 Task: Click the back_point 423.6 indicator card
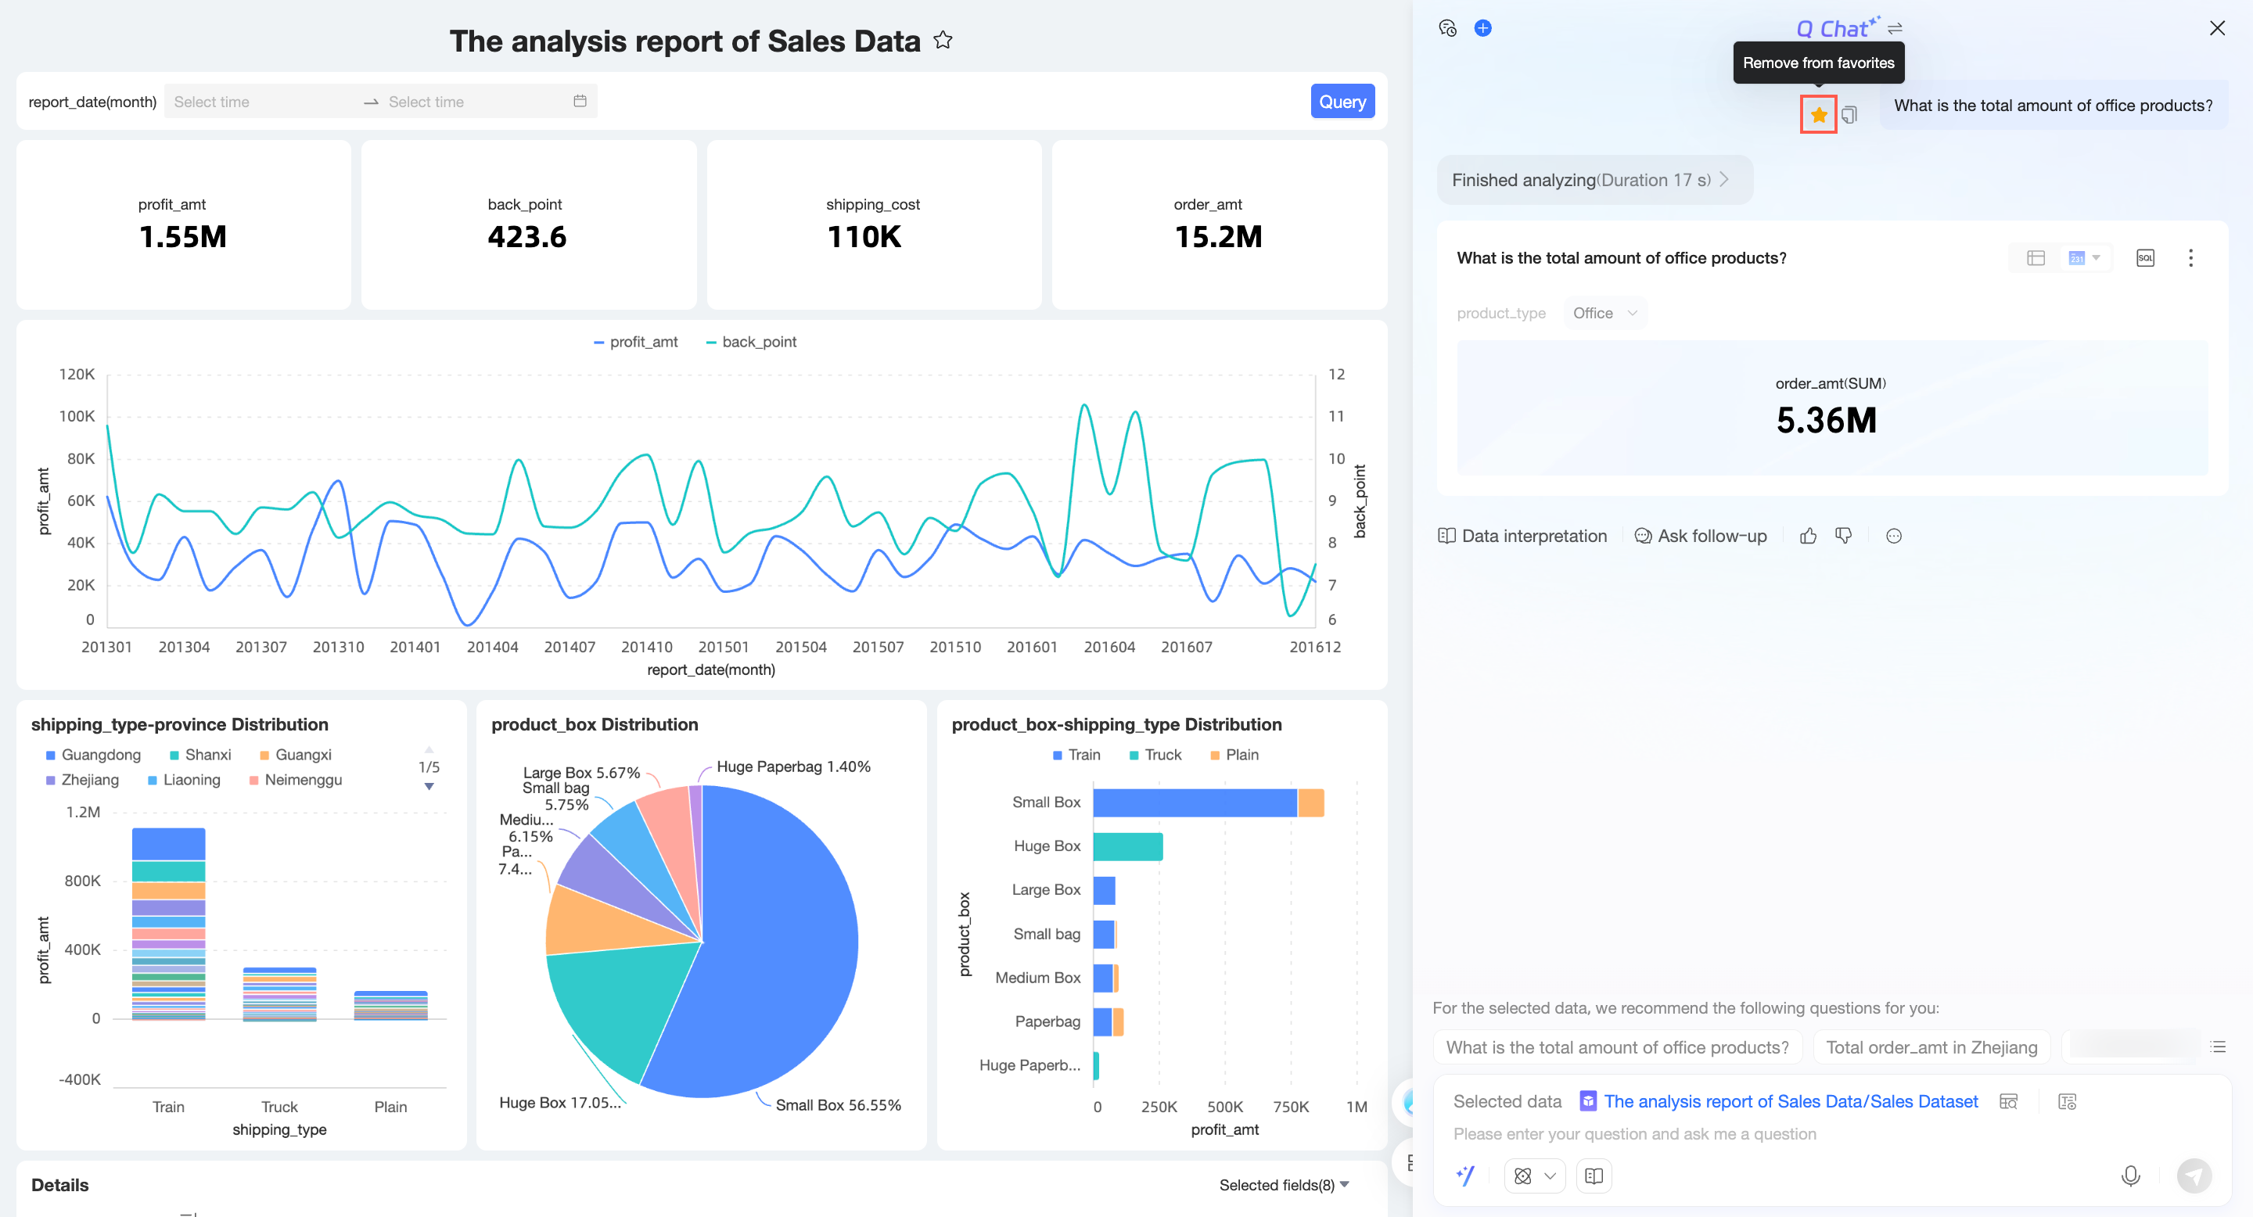coord(527,224)
